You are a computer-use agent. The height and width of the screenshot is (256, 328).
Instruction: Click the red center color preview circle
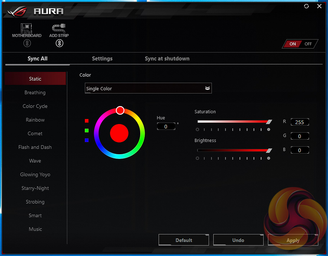tap(119, 133)
